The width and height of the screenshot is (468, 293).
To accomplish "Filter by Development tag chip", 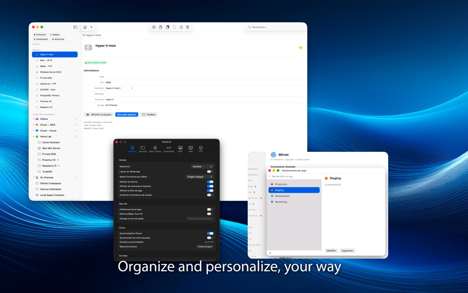I will (41, 39).
